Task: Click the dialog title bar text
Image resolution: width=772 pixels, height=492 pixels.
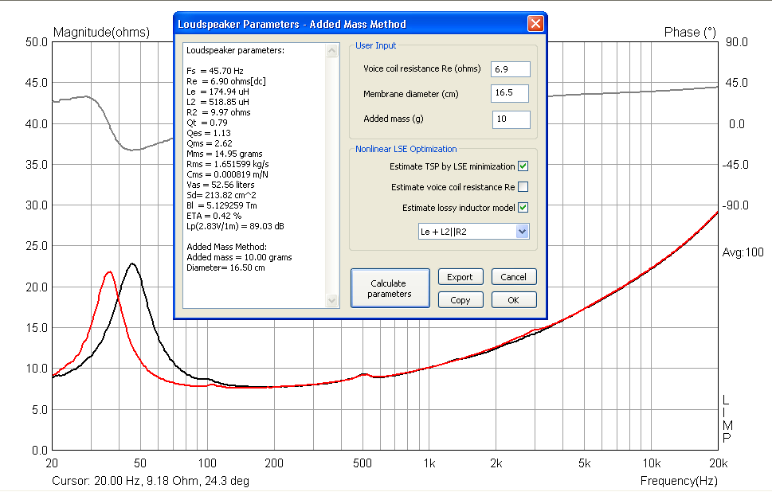Action: pos(292,24)
